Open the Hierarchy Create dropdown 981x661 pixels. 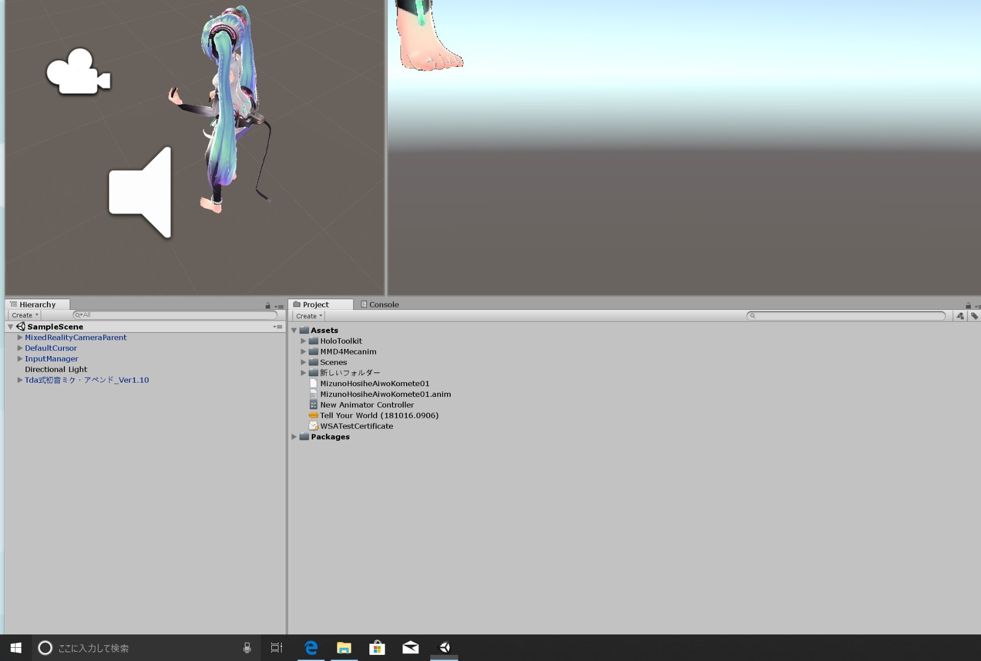pos(25,315)
